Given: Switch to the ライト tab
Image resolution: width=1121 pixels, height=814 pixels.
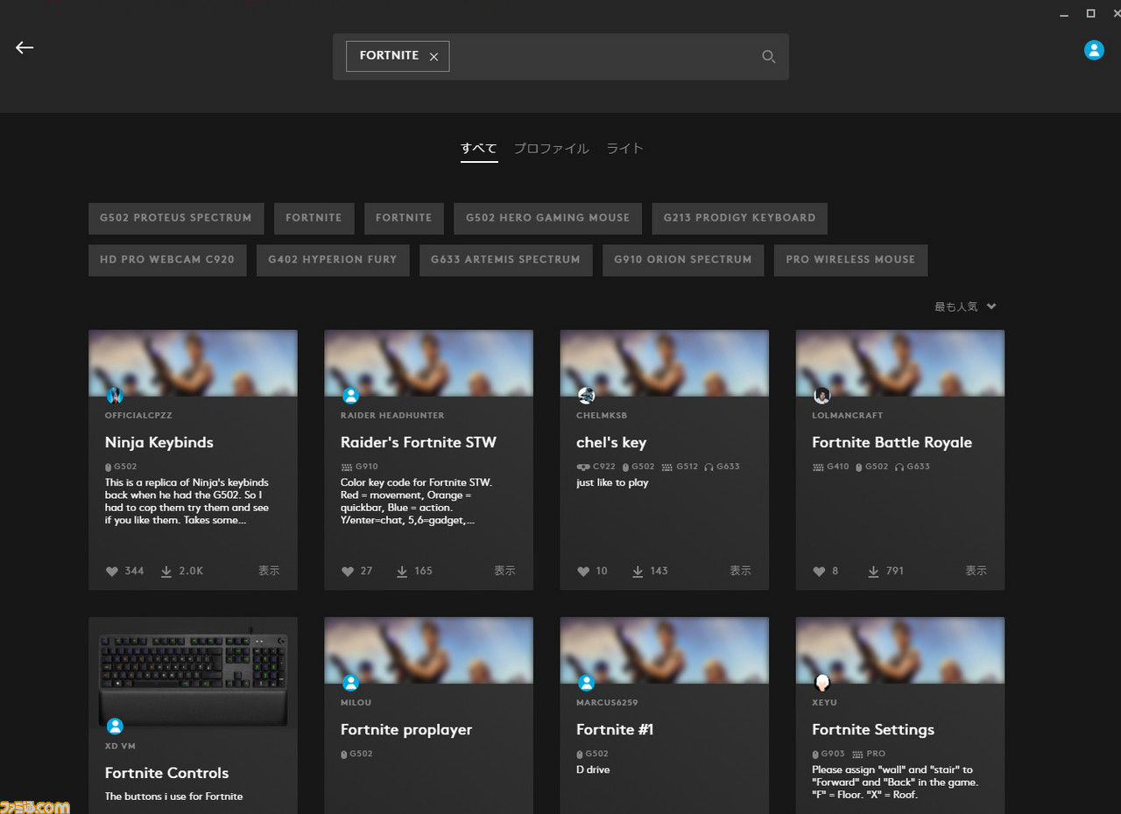Looking at the screenshot, I should coord(625,148).
